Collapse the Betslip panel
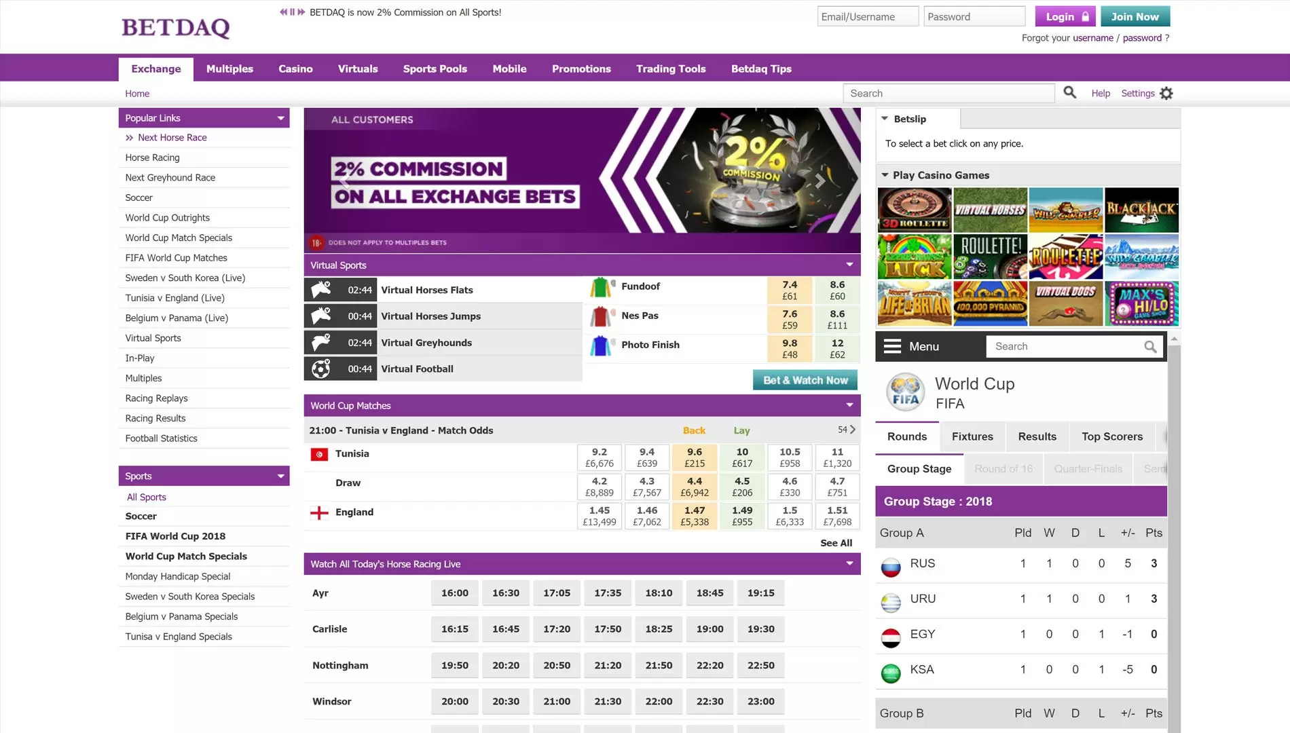1290x733 pixels. pyautogui.click(x=885, y=118)
